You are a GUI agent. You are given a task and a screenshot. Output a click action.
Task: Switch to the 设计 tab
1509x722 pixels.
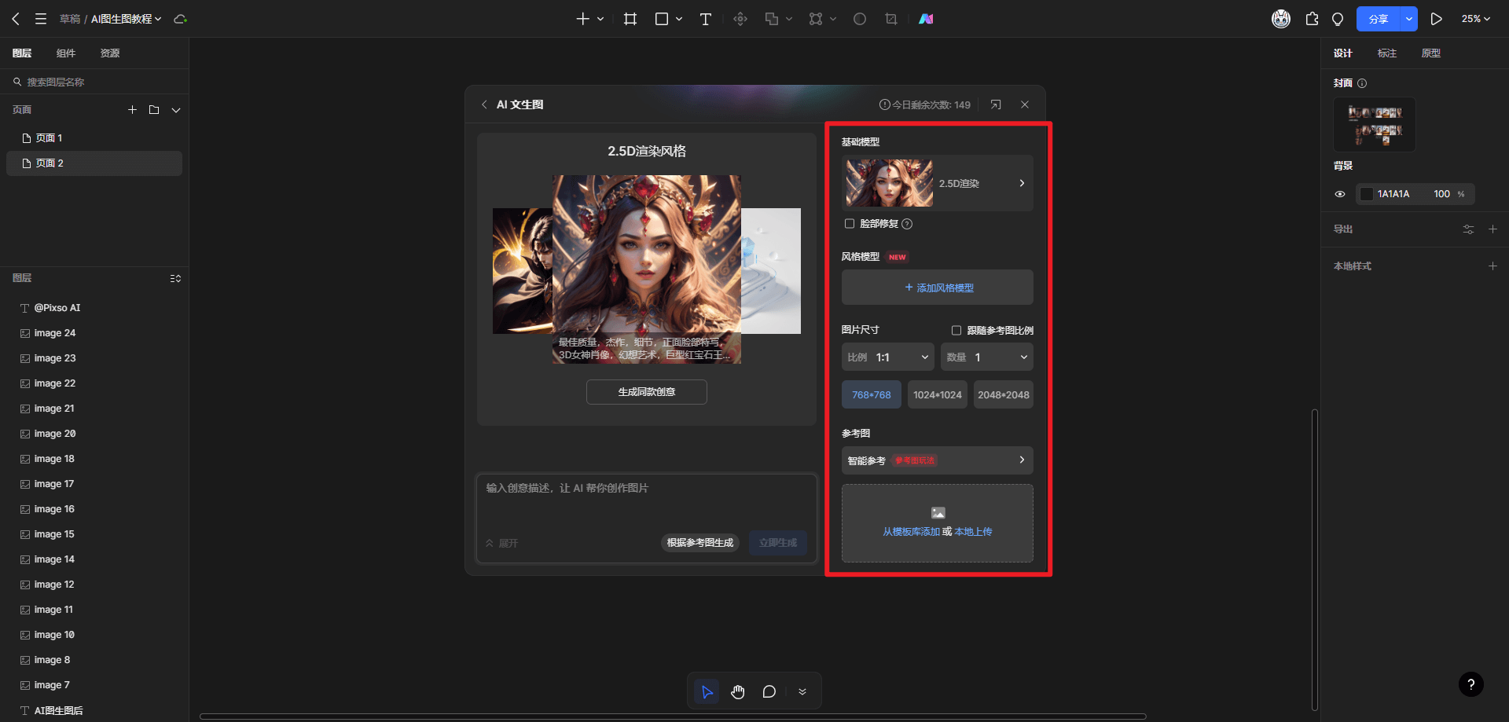coord(1343,53)
